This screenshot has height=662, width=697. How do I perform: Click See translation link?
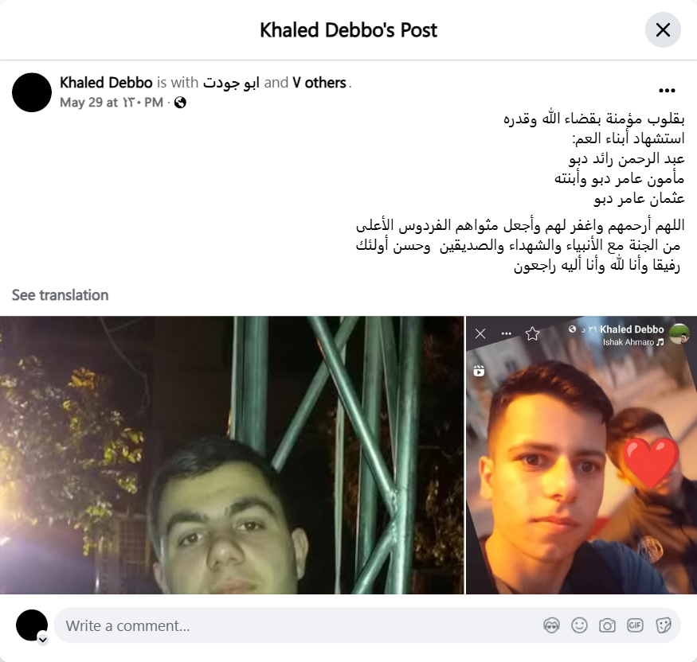60,295
